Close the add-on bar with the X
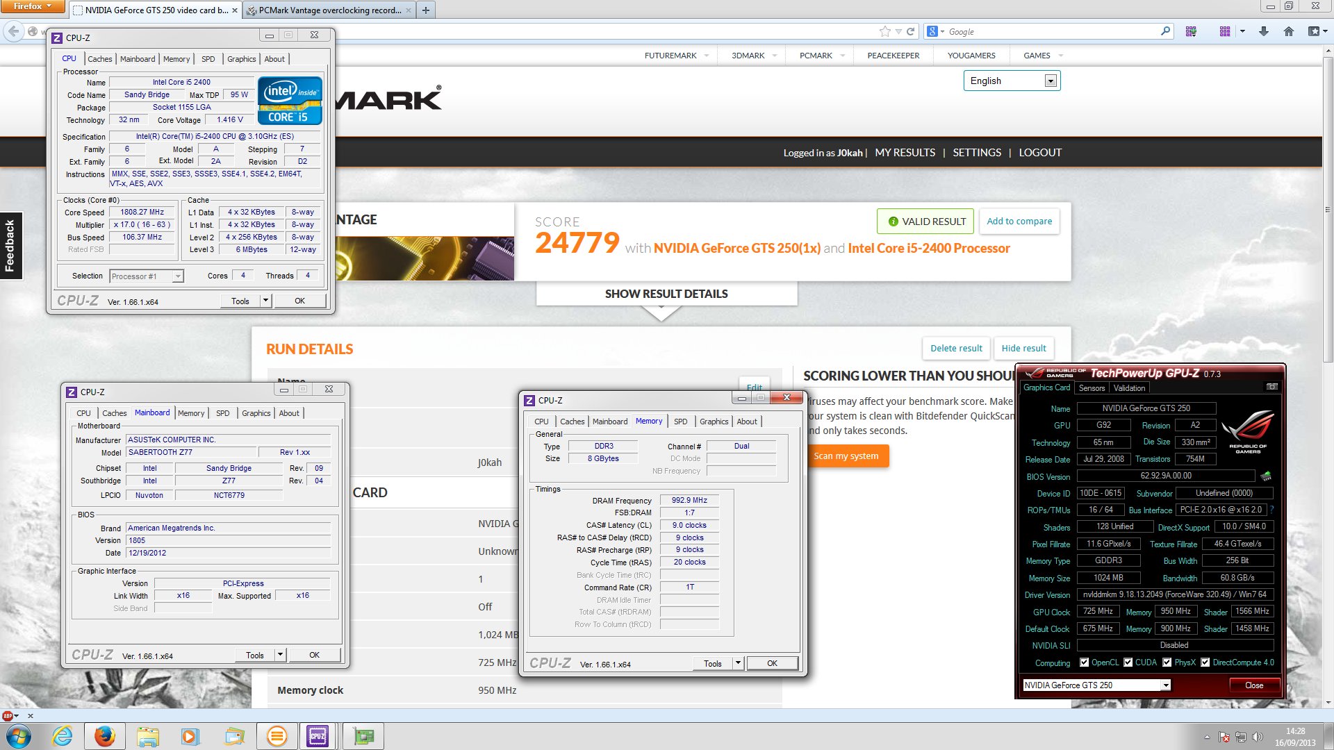 (x=30, y=716)
